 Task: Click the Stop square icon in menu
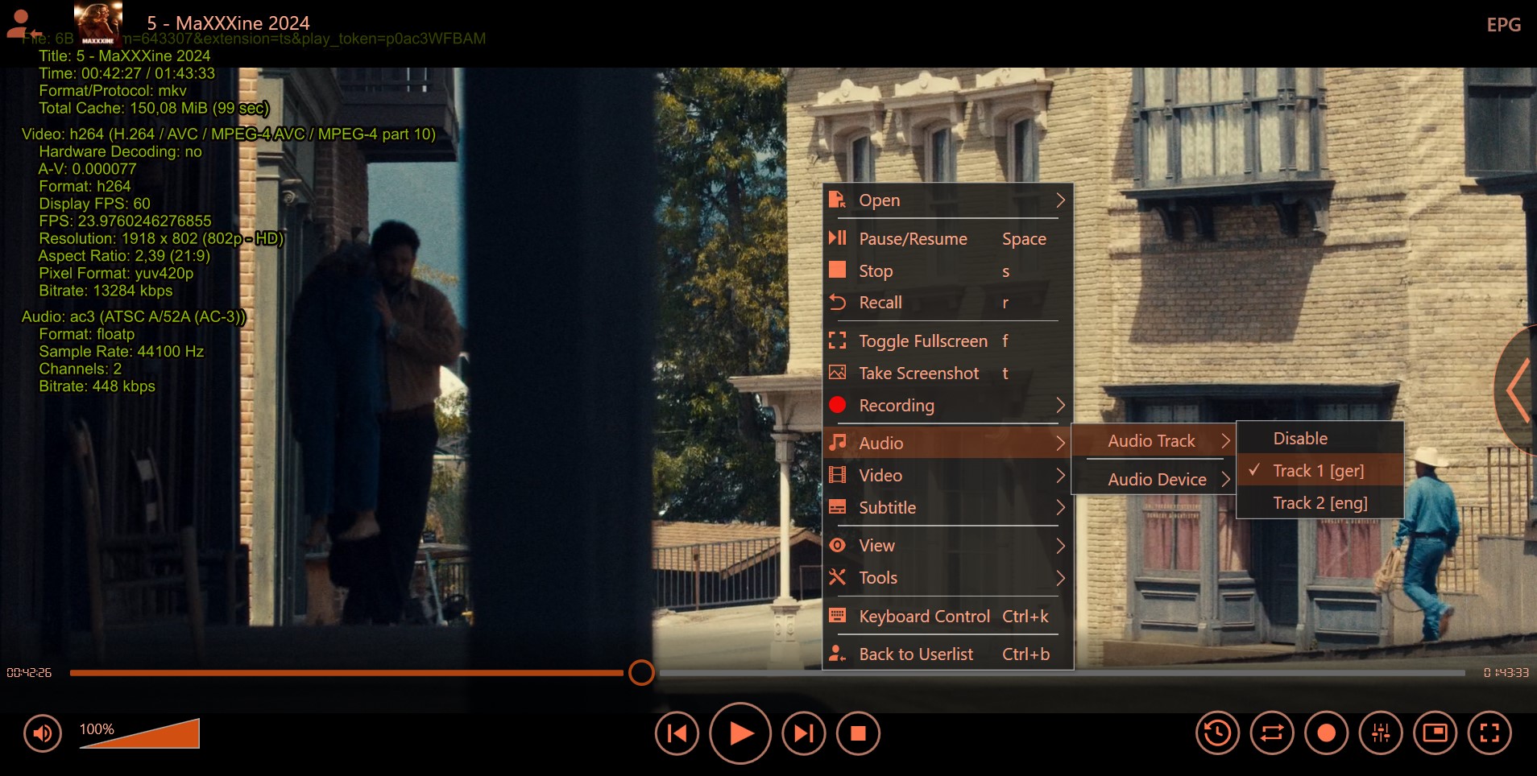click(837, 270)
